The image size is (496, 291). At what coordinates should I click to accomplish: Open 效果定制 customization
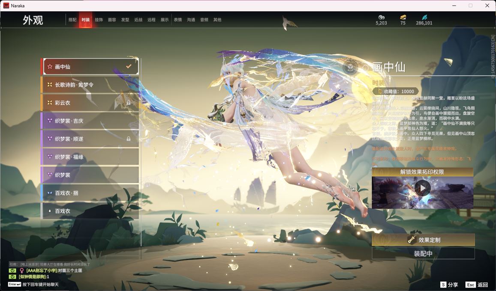coord(423,240)
